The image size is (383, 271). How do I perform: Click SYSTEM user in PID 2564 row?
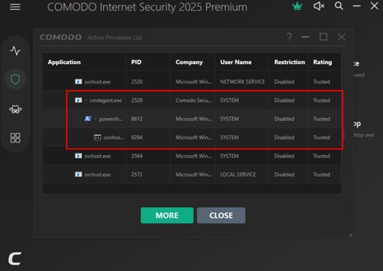(229, 156)
